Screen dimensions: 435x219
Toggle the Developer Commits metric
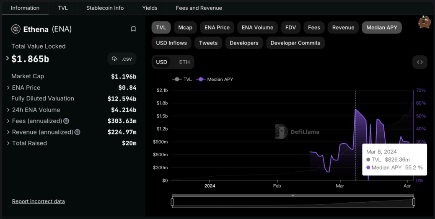tap(295, 43)
